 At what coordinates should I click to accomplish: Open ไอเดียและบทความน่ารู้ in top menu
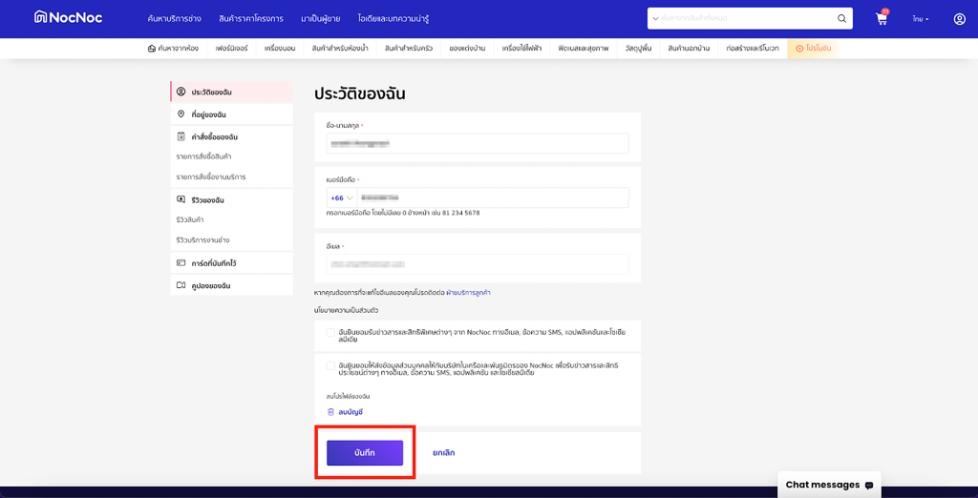click(x=393, y=19)
